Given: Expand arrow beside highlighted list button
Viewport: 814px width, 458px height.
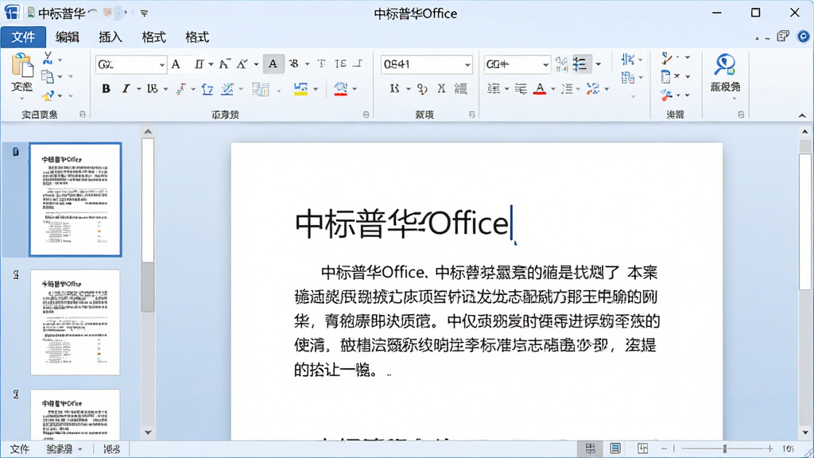Looking at the screenshot, I should [598, 64].
